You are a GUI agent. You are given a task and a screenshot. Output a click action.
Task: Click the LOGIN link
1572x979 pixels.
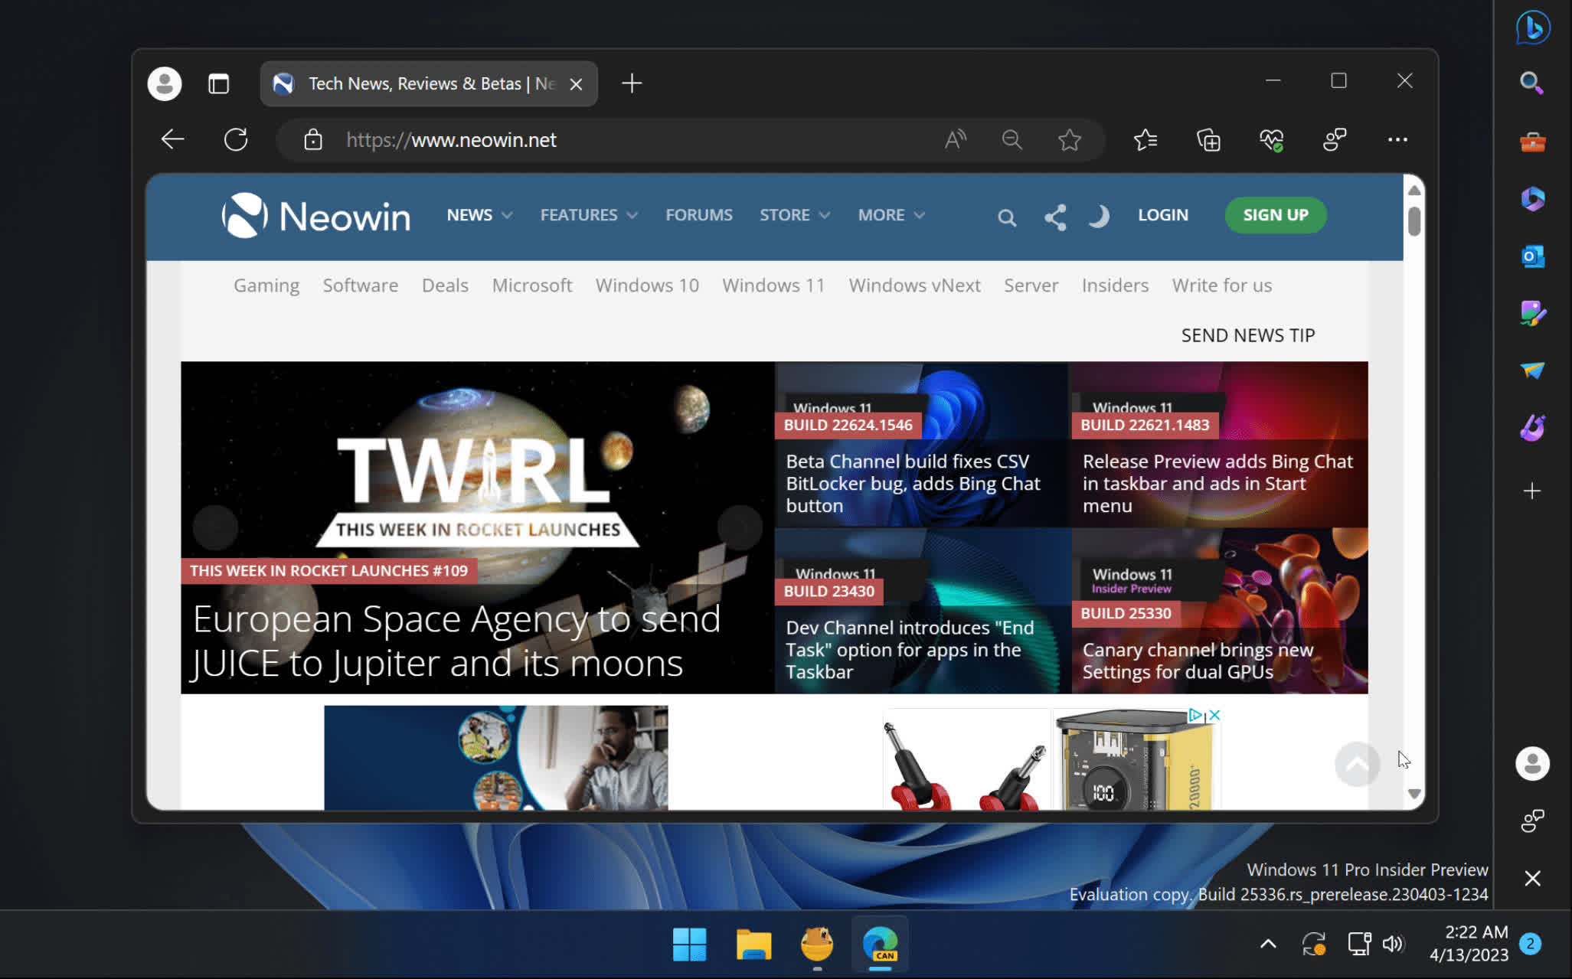[1162, 215]
